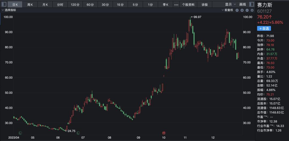
Task: Open the 前复权 adjustment dropdown
Action: pyautogui.click(x=227, y=10)
